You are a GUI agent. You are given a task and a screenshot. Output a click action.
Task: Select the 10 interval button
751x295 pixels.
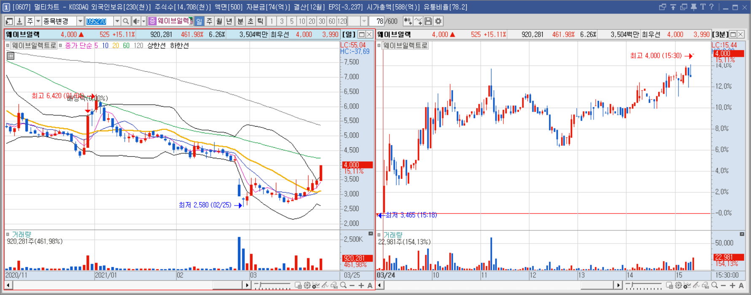coord(302,21)
